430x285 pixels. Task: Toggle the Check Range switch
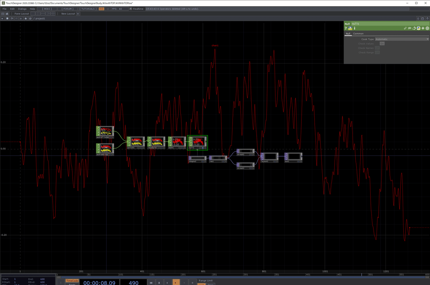(377, 52)
